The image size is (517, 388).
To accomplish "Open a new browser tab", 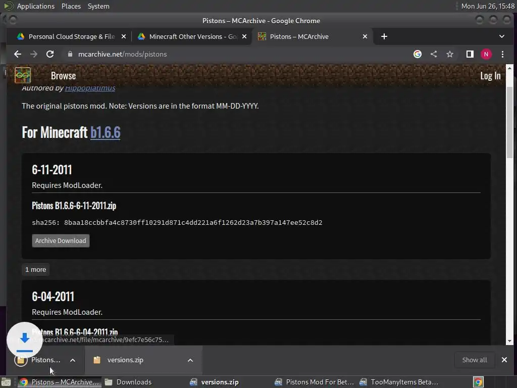I will coord(384,36).
